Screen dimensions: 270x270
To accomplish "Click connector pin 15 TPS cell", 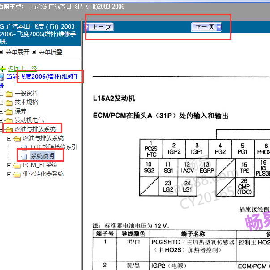I will pyautogui.click(x=244, y=167).
